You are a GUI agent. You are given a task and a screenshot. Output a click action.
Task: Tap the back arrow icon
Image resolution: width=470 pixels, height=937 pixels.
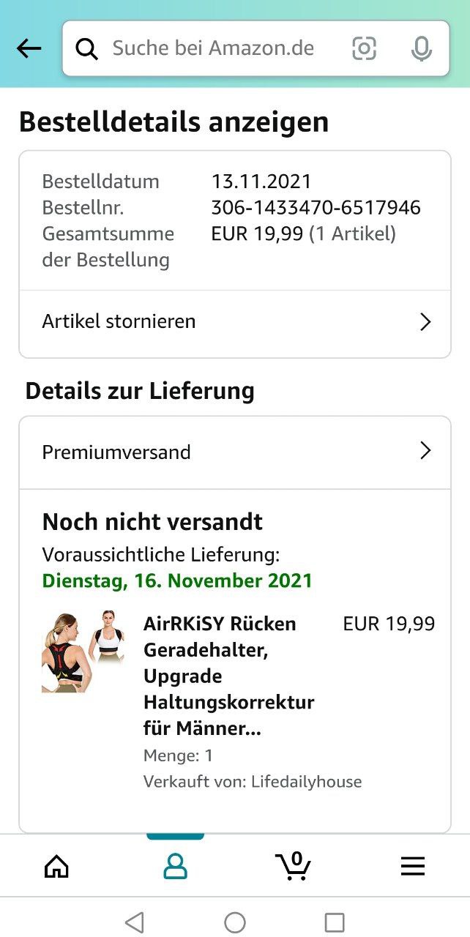point(29,48)
